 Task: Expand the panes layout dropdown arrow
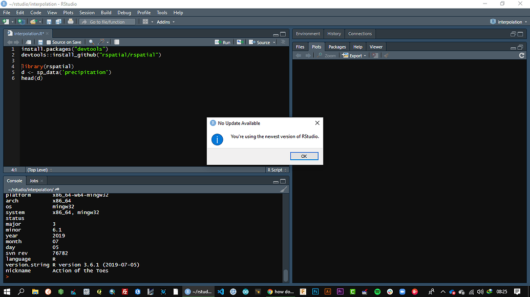point(152,22)
